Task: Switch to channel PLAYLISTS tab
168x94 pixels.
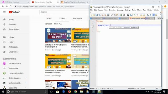Action: pyautogui.click(x=77, y=19)
